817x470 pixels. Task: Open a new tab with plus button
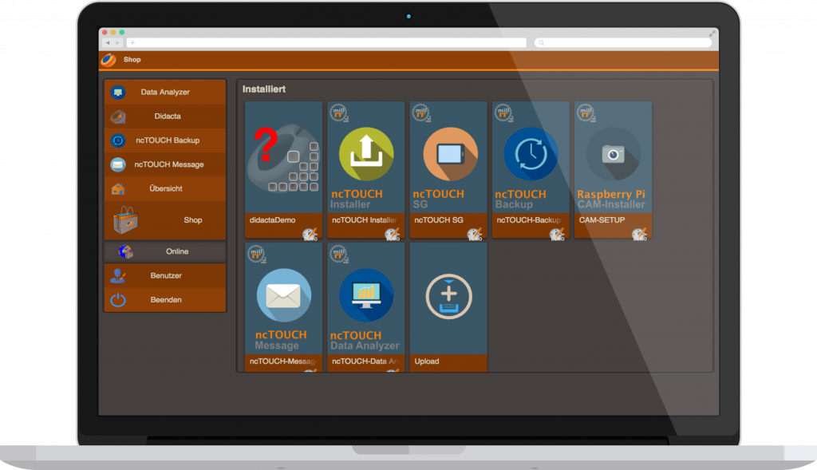tap(133, 43)
